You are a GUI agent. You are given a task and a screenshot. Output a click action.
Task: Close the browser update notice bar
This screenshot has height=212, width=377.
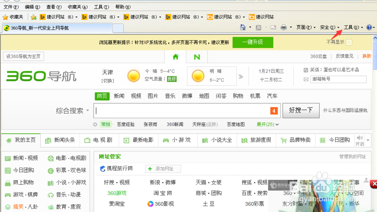[x=349, y=42]
